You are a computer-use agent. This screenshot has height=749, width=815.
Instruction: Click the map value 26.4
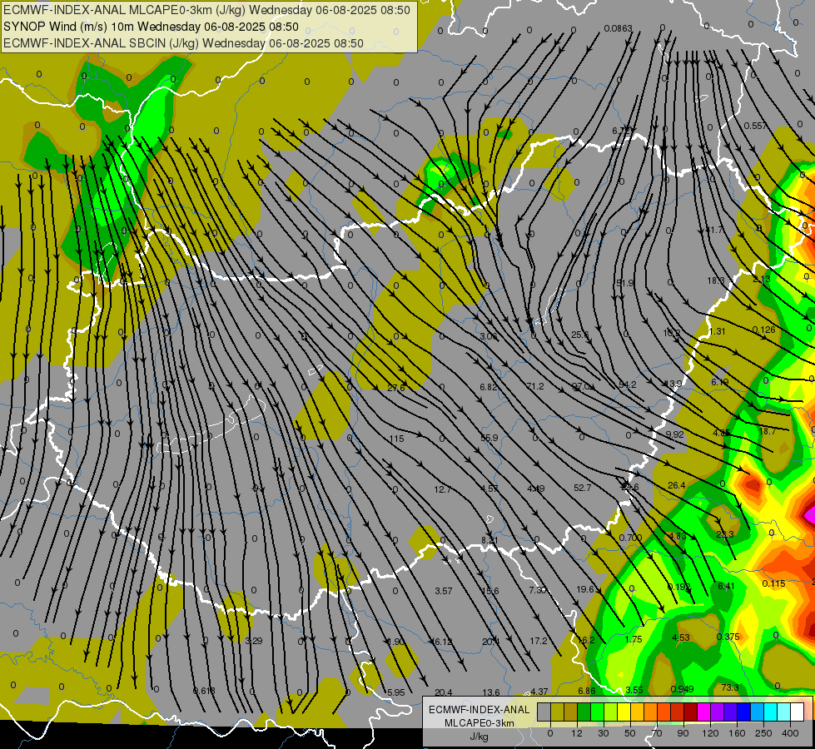click(676, 485)
